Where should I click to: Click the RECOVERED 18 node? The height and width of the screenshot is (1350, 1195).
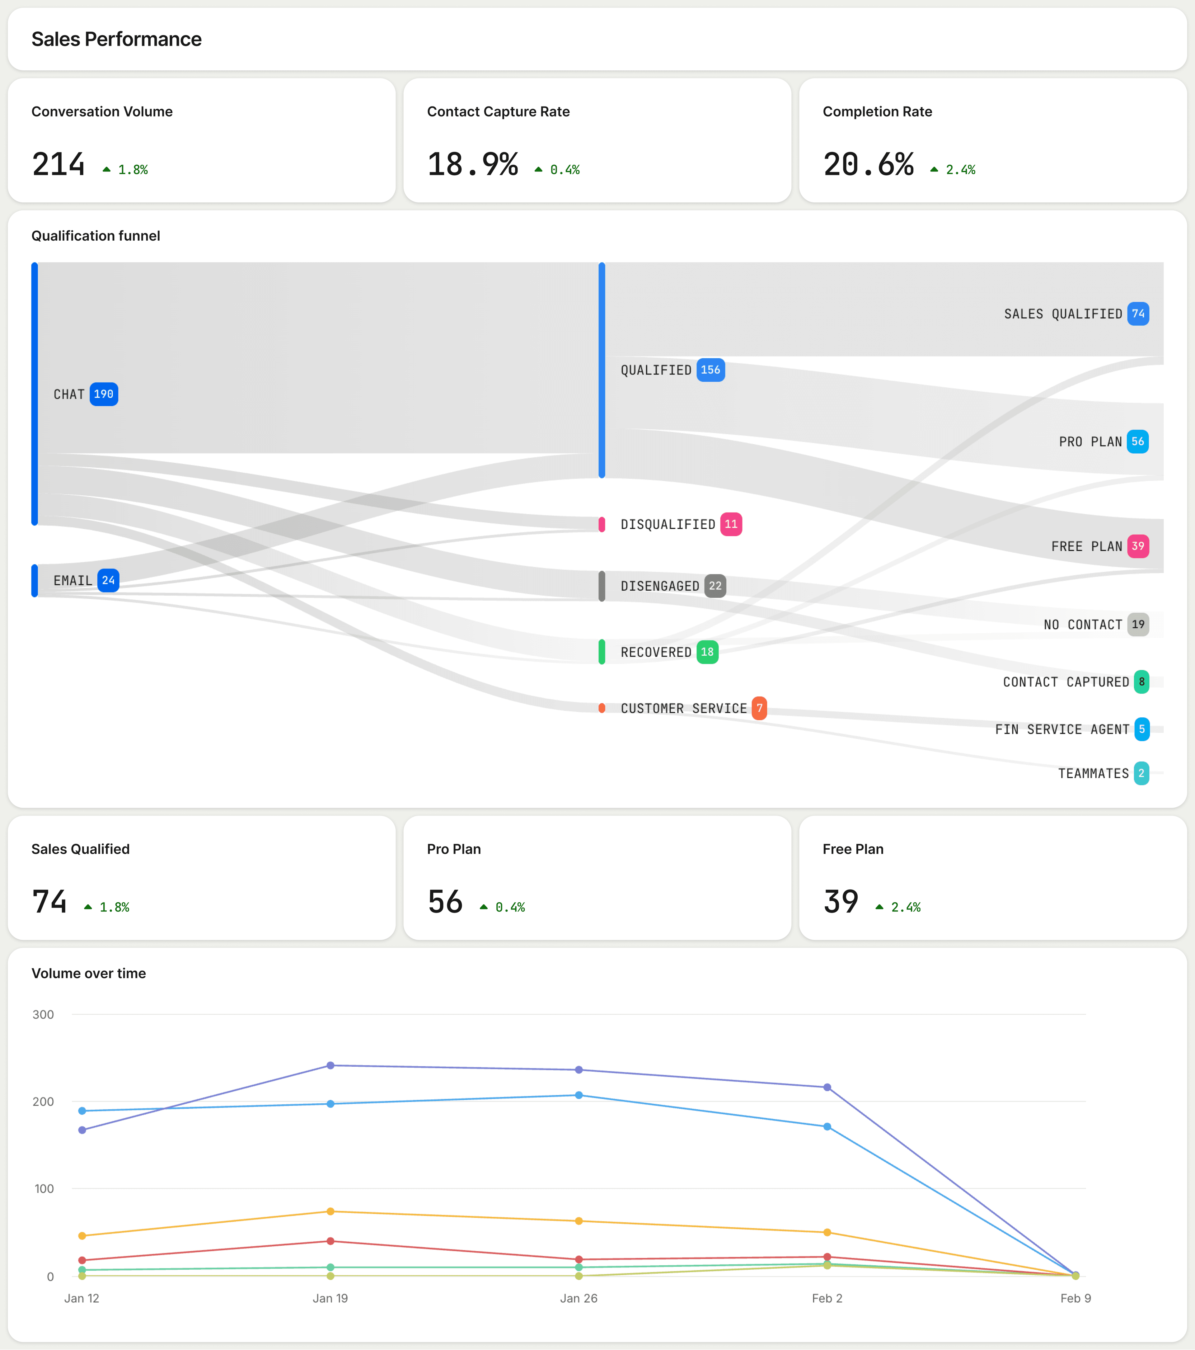click(x=669, y=652)
